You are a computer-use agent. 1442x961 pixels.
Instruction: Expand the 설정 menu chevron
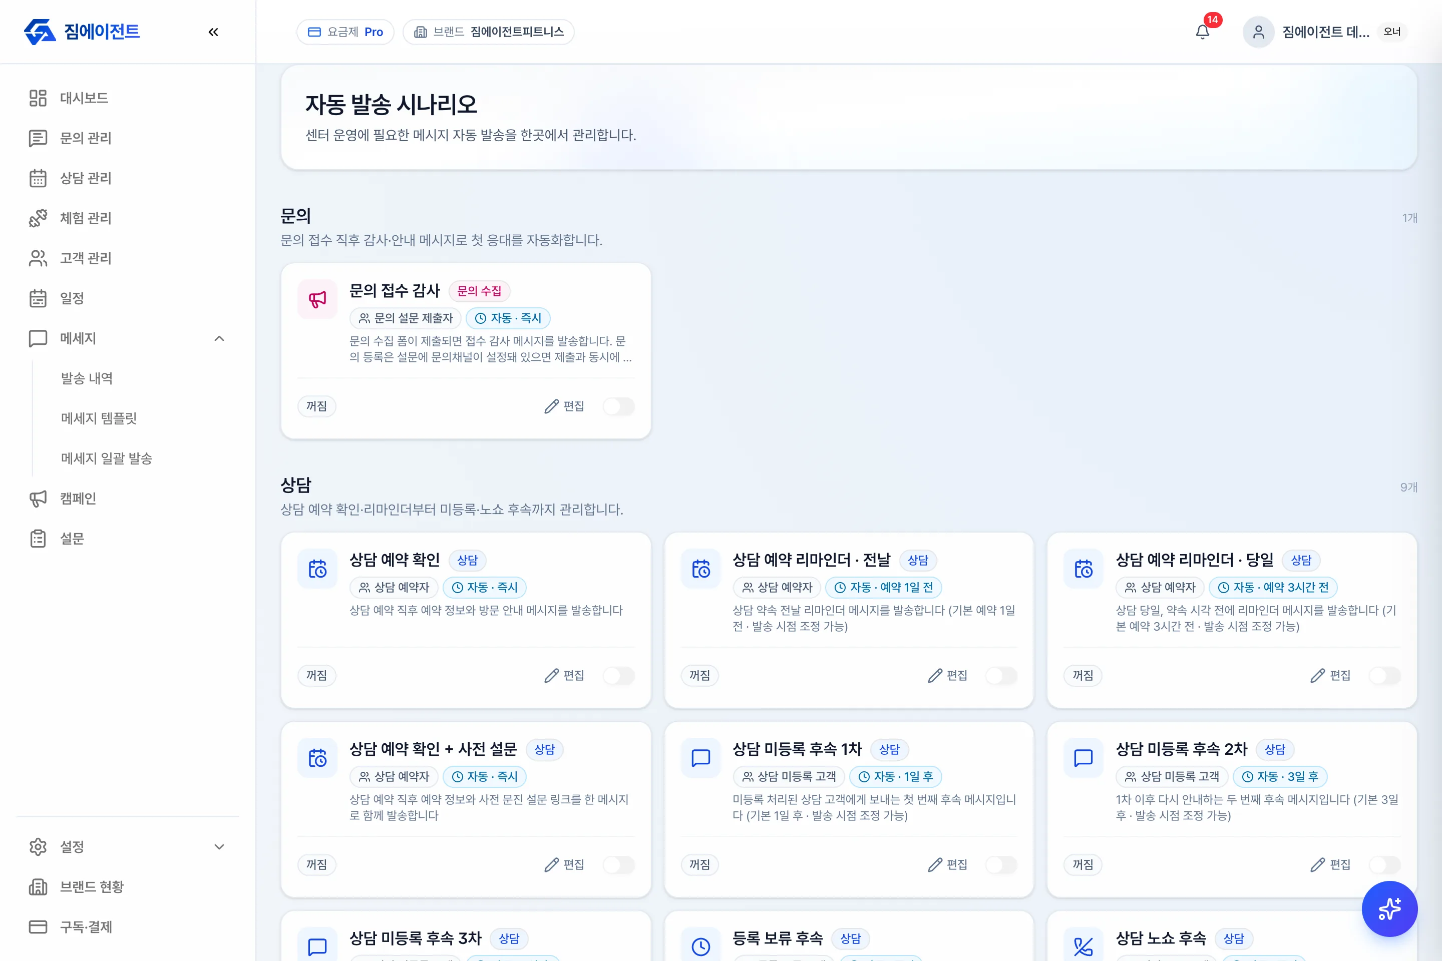click(219, 847)
